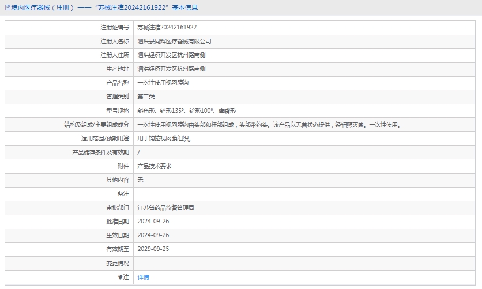Screen dimensions: 482x289
Task: Click registrant name 泗洪昊同辉医疗器械有限公司
Action: pyautogui.click(x=175, y=41)
